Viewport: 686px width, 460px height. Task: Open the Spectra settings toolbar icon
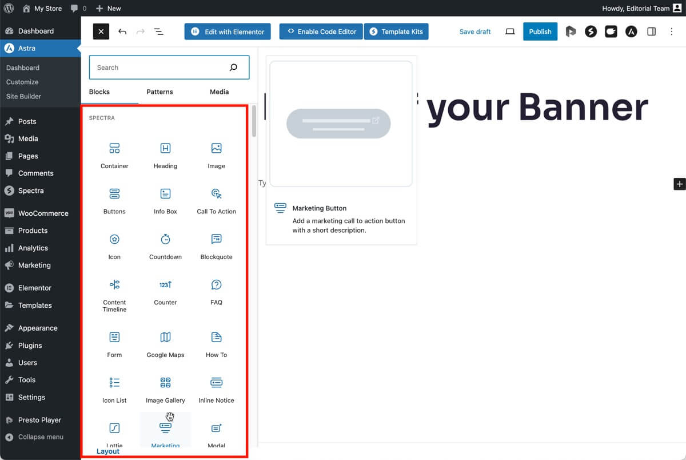coord(591,31)
